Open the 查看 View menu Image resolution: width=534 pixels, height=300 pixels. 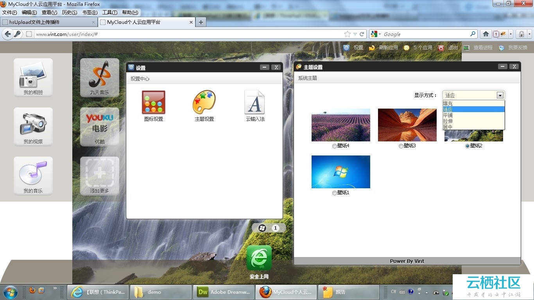coord(49,12)
